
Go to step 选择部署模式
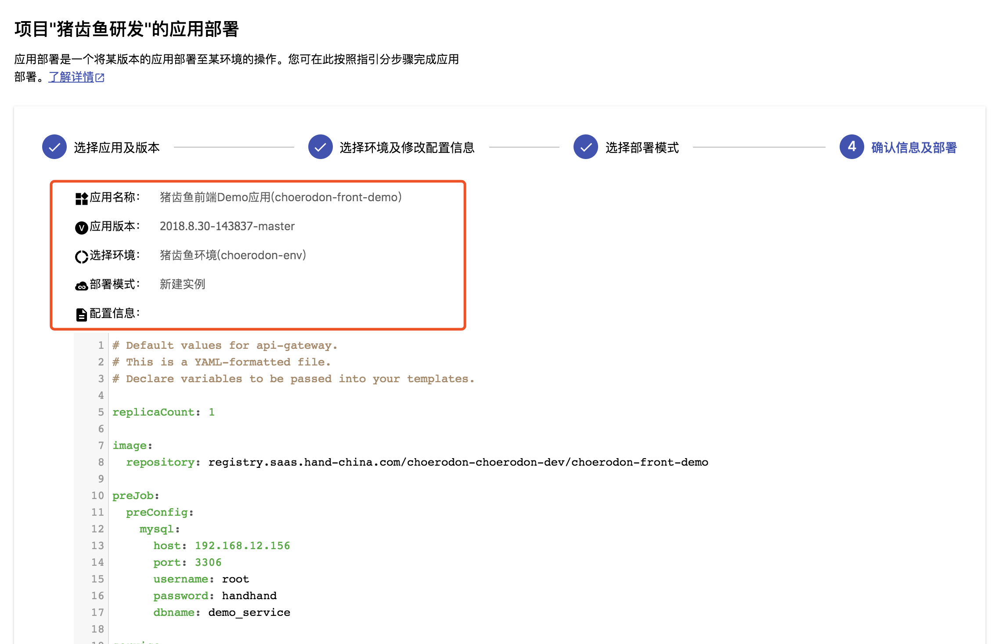[642, 148]
